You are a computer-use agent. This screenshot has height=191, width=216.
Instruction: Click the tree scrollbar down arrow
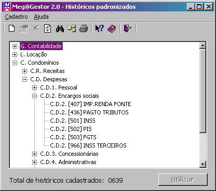point(203,164)
